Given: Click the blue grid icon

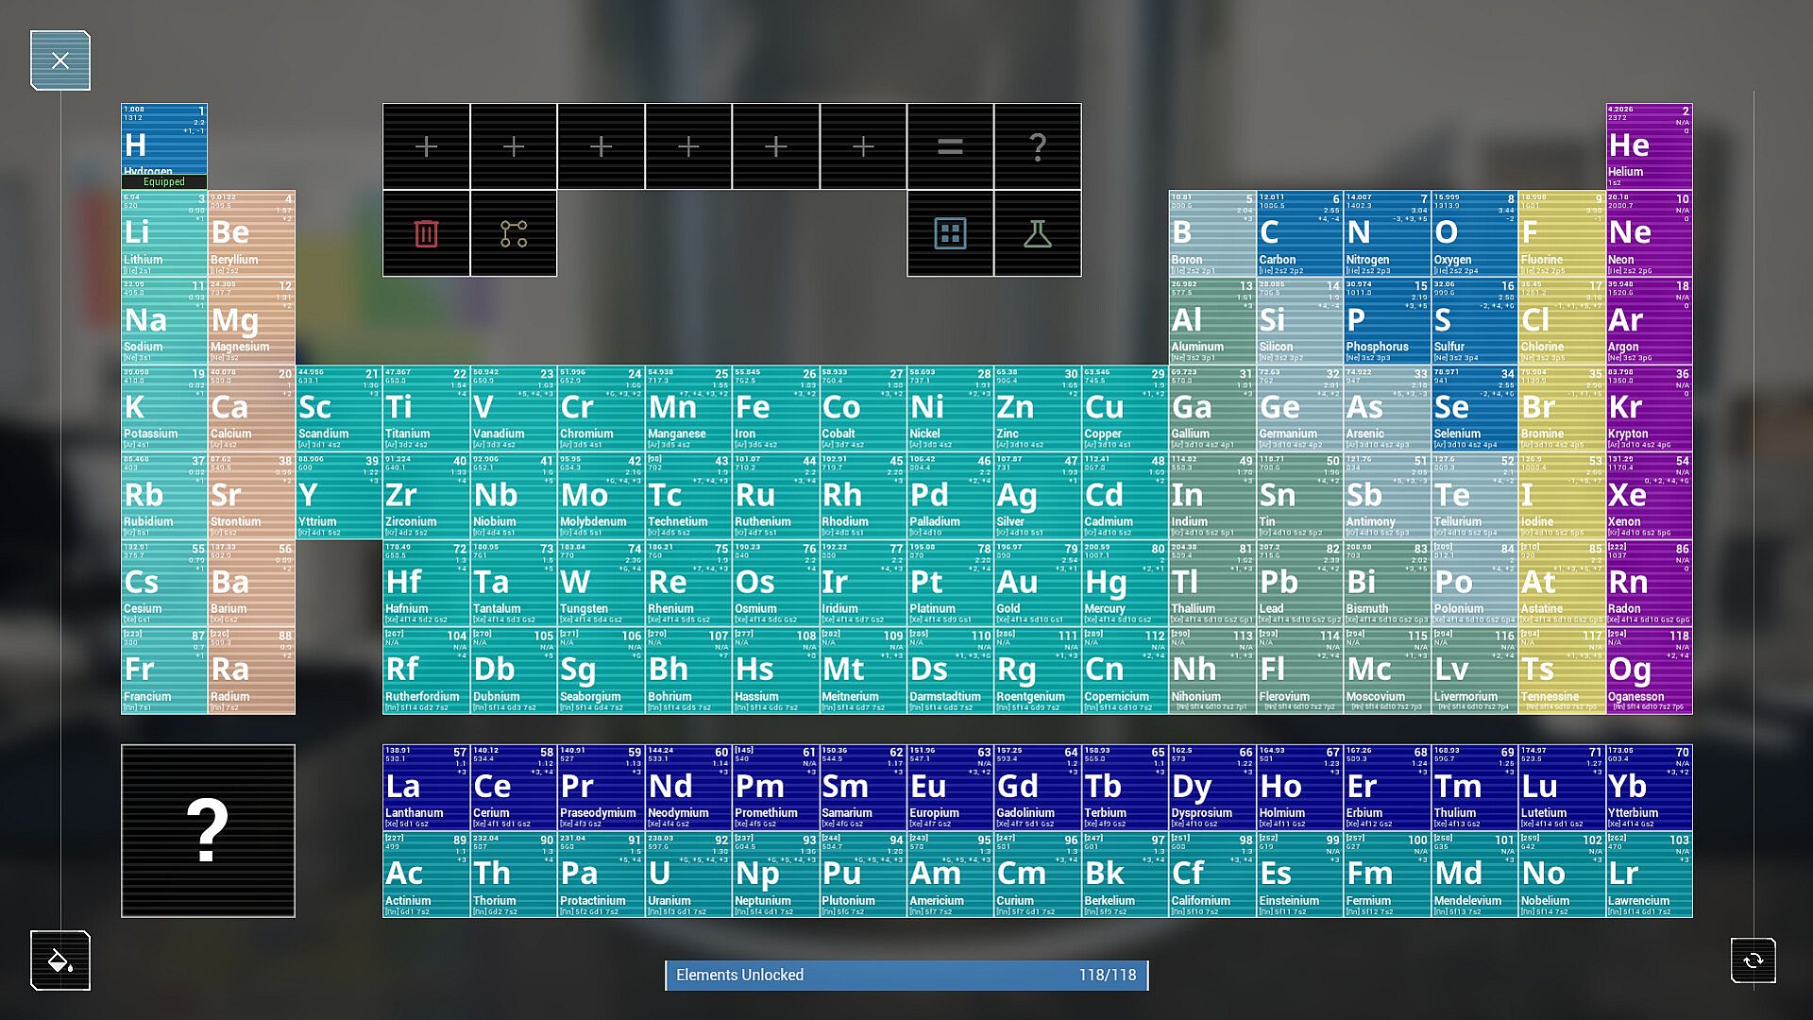Looking at the screenshot, I should [950, 233].
